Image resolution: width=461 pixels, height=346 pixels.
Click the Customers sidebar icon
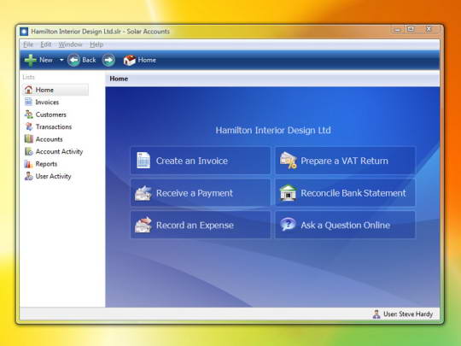point(28,114)
